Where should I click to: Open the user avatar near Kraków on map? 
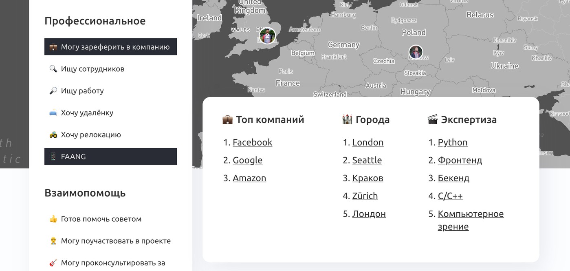tap(416, 52)
